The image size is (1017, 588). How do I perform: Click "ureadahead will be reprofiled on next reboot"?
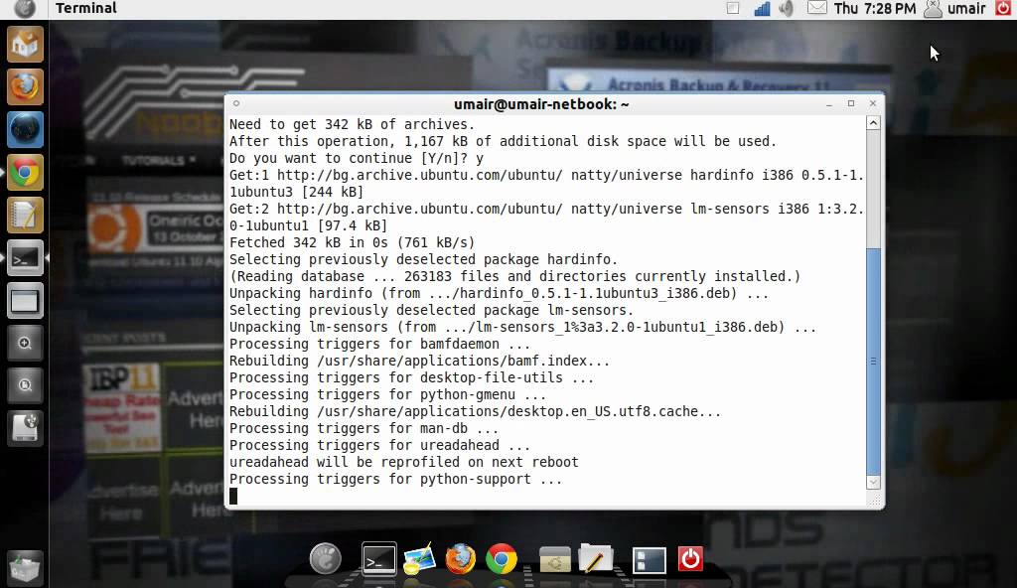(x=404, y=462)
